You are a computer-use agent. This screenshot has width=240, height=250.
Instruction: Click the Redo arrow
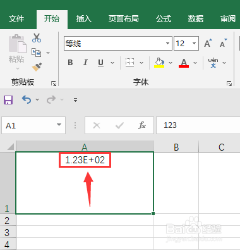pyautogui.click(x=51, y=99)
